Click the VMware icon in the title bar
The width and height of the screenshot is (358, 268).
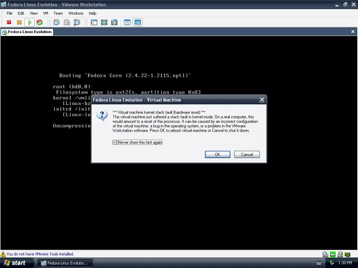(x=3, y=4)
